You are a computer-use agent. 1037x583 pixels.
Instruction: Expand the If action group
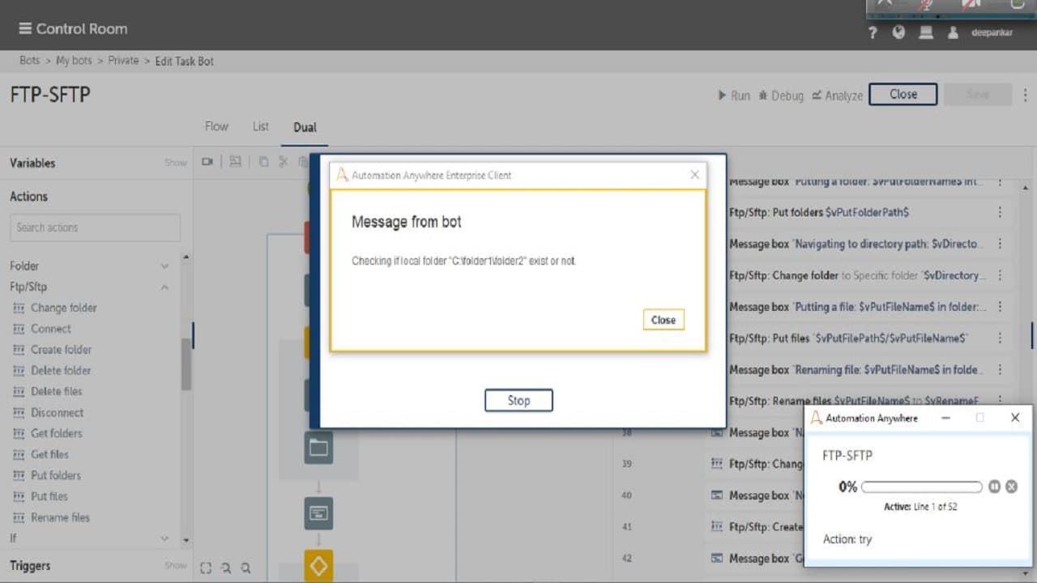point(164,538)
